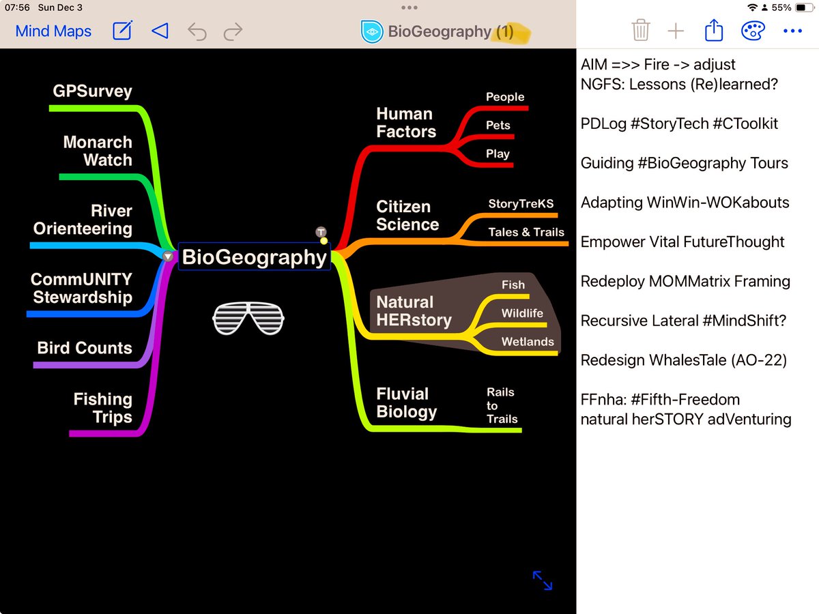Image resolution: width=819 pixels, height=614 pixels.
Task: Select the Wetlands sub-node
Action: pos(528,342)
